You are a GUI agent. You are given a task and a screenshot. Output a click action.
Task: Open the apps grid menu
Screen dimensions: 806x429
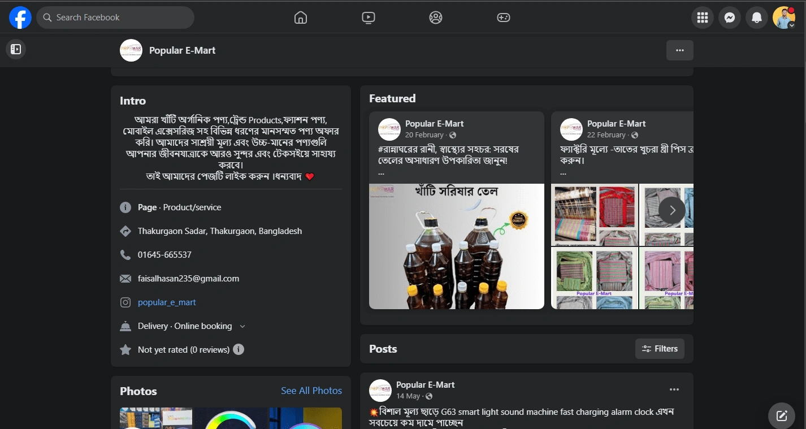tap(703, 18)
